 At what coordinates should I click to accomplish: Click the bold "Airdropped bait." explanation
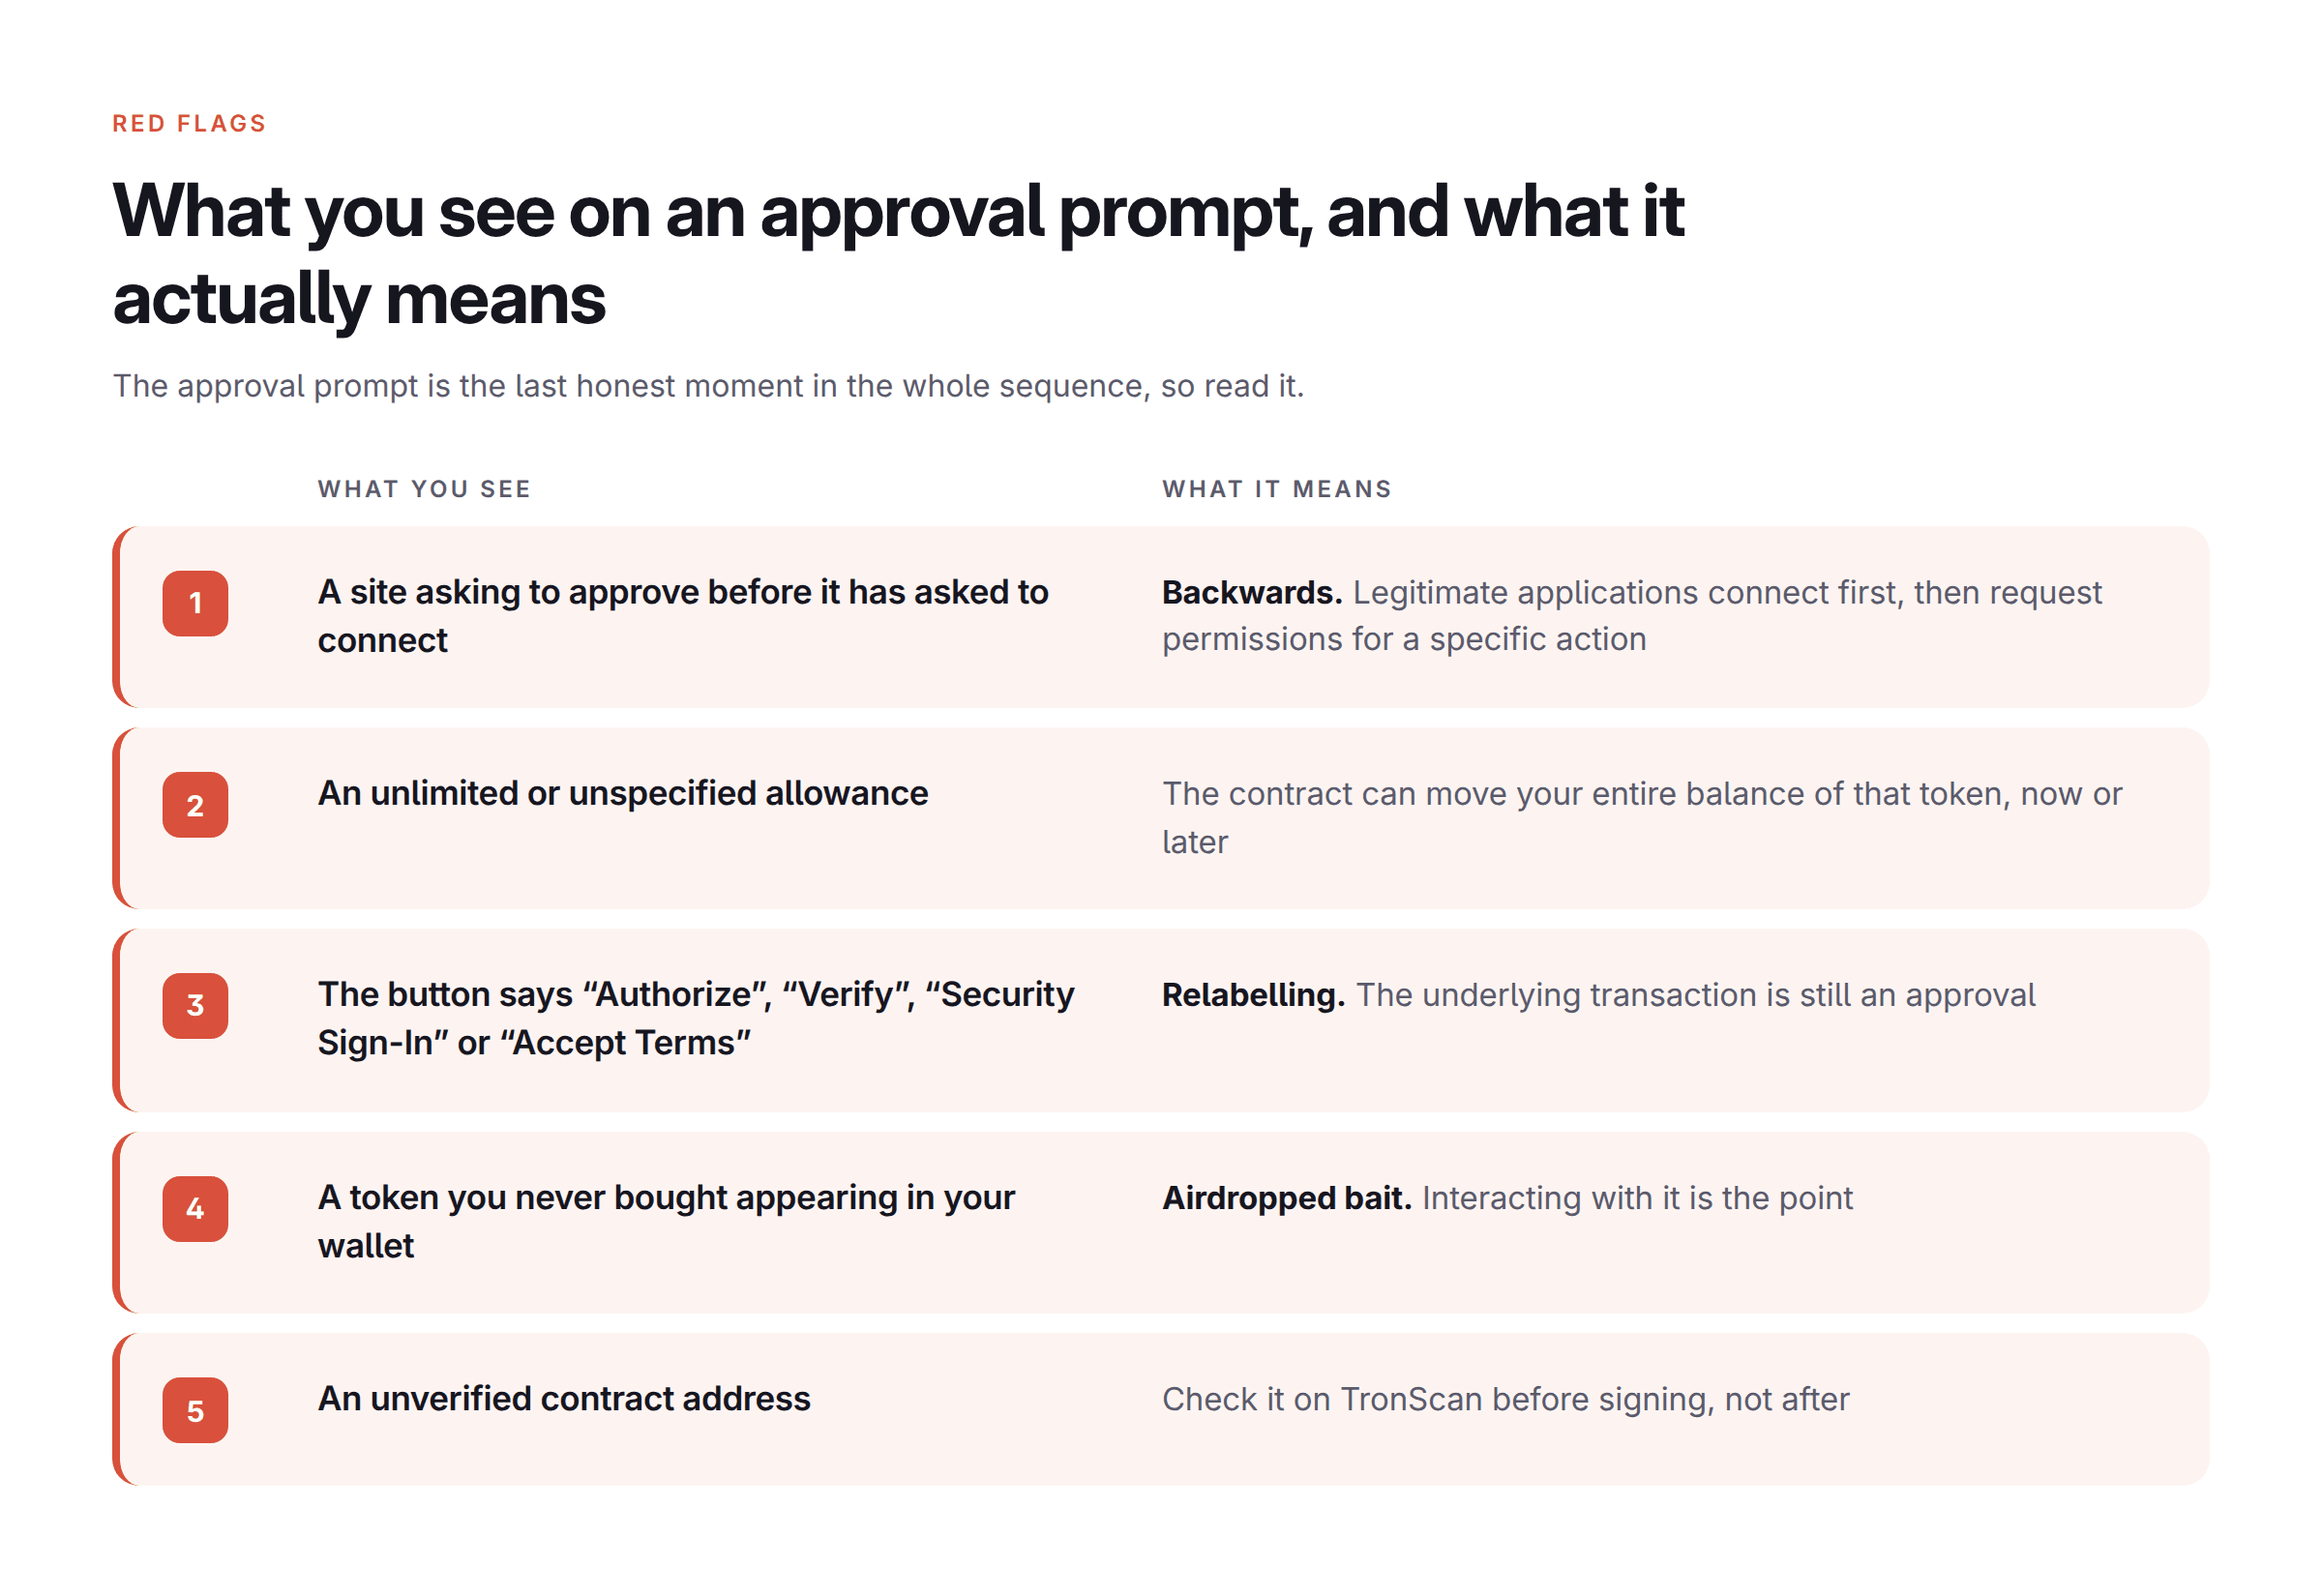pyautogui.click(x=1287, y=1198)
